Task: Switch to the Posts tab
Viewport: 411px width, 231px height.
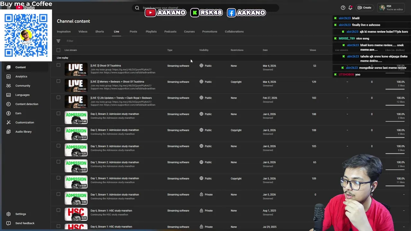Action: click(133, 31)
